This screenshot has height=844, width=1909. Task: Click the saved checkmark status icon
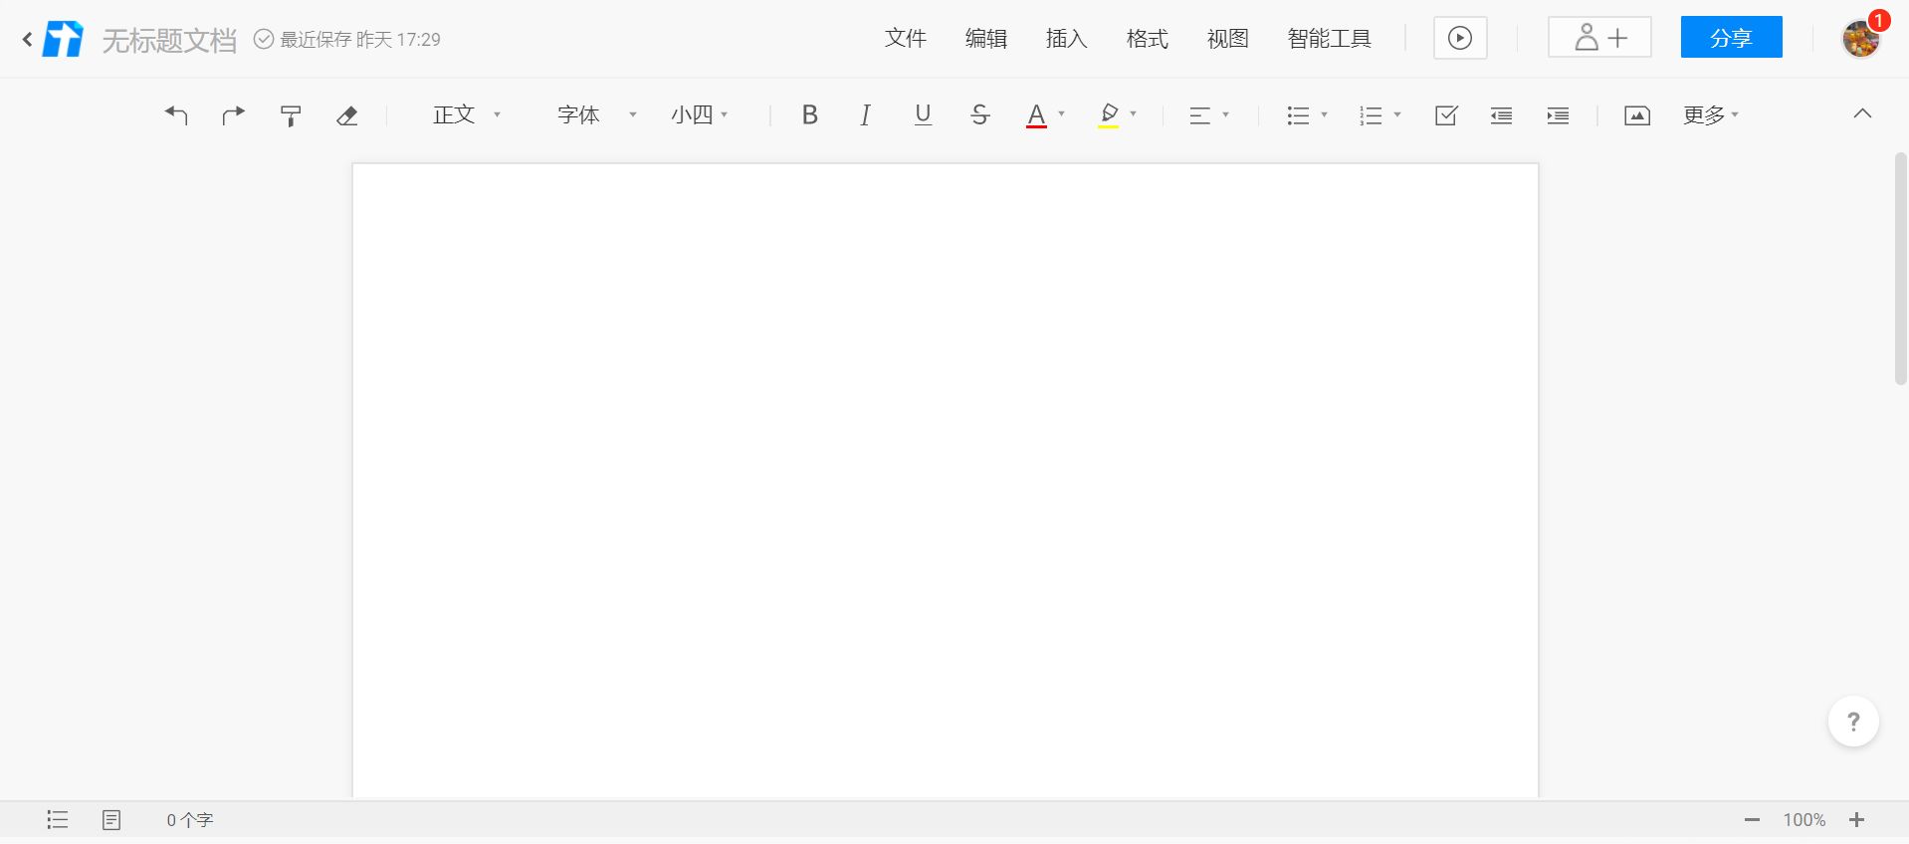point(264,39)
